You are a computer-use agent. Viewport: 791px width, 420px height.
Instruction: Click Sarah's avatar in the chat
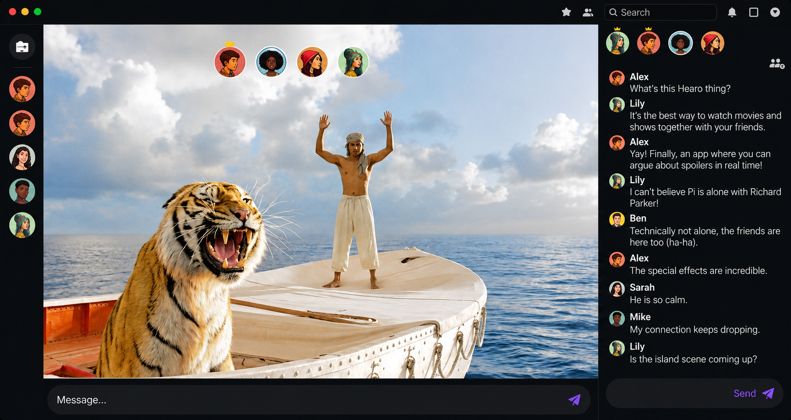[617, 289]
